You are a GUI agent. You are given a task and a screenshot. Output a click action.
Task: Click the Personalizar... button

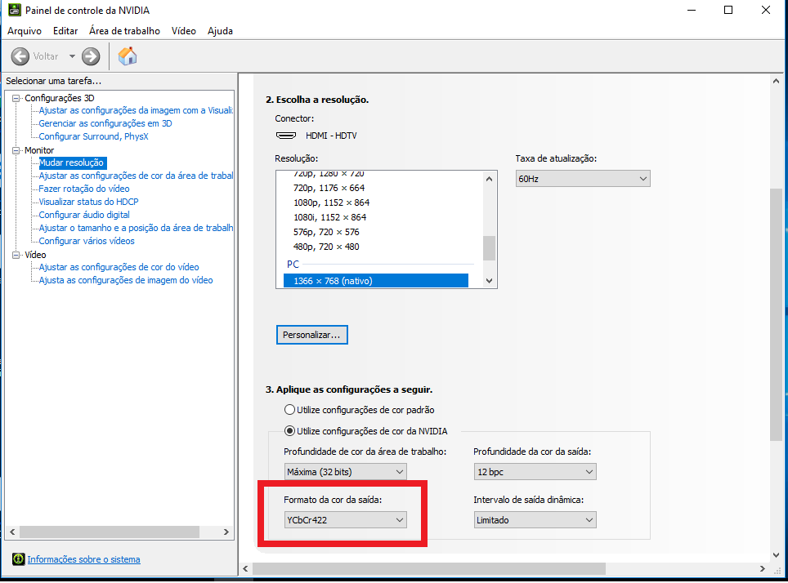[312, 335]
